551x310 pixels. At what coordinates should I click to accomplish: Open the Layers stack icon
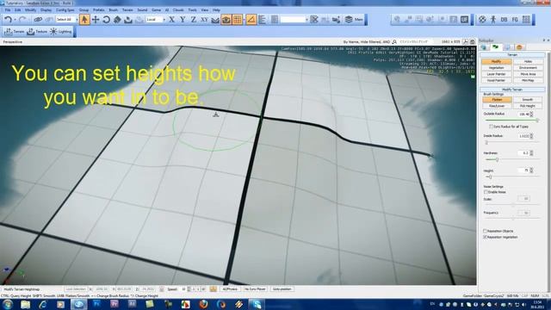click(349, 20)
